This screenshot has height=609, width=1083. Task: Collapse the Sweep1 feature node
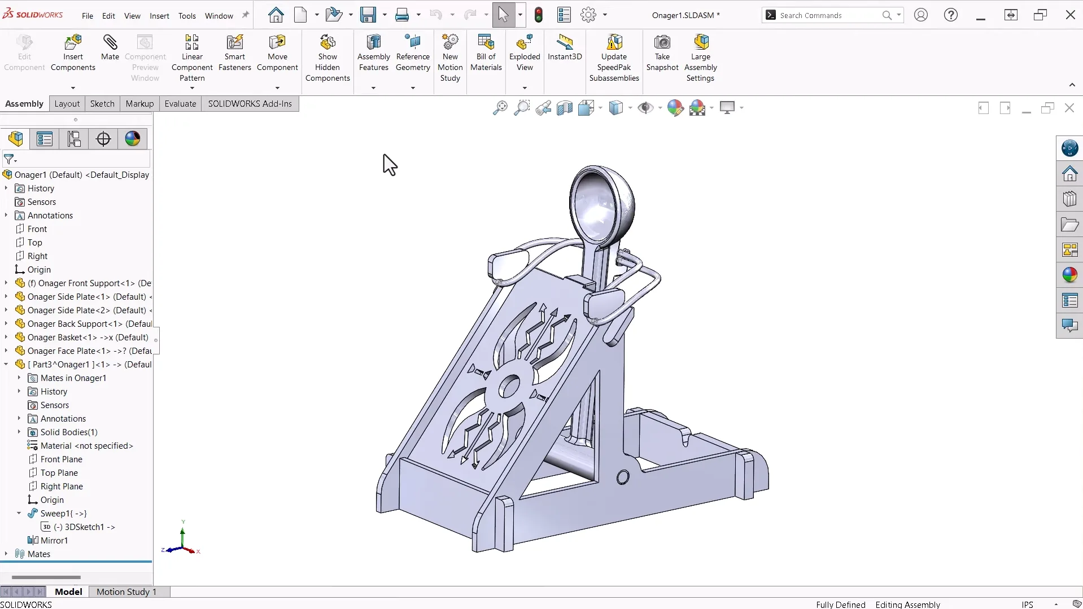(19, 514)
